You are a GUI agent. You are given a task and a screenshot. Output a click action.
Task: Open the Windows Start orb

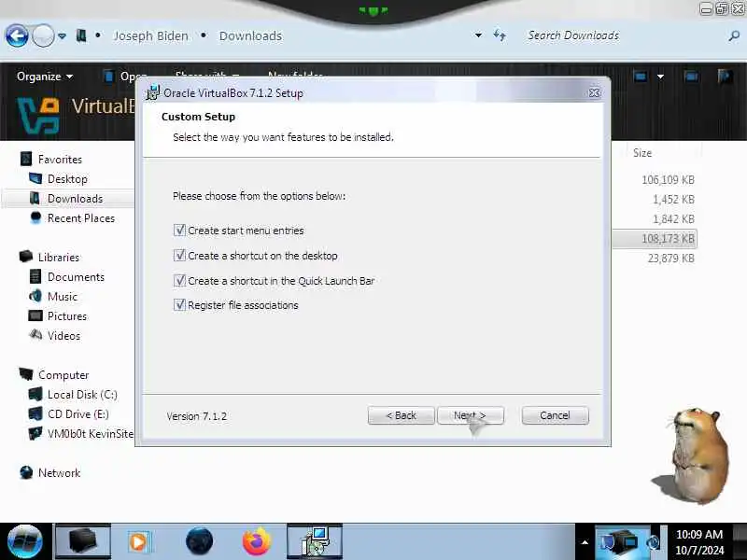pyautogui.click(x=25, y=541)
